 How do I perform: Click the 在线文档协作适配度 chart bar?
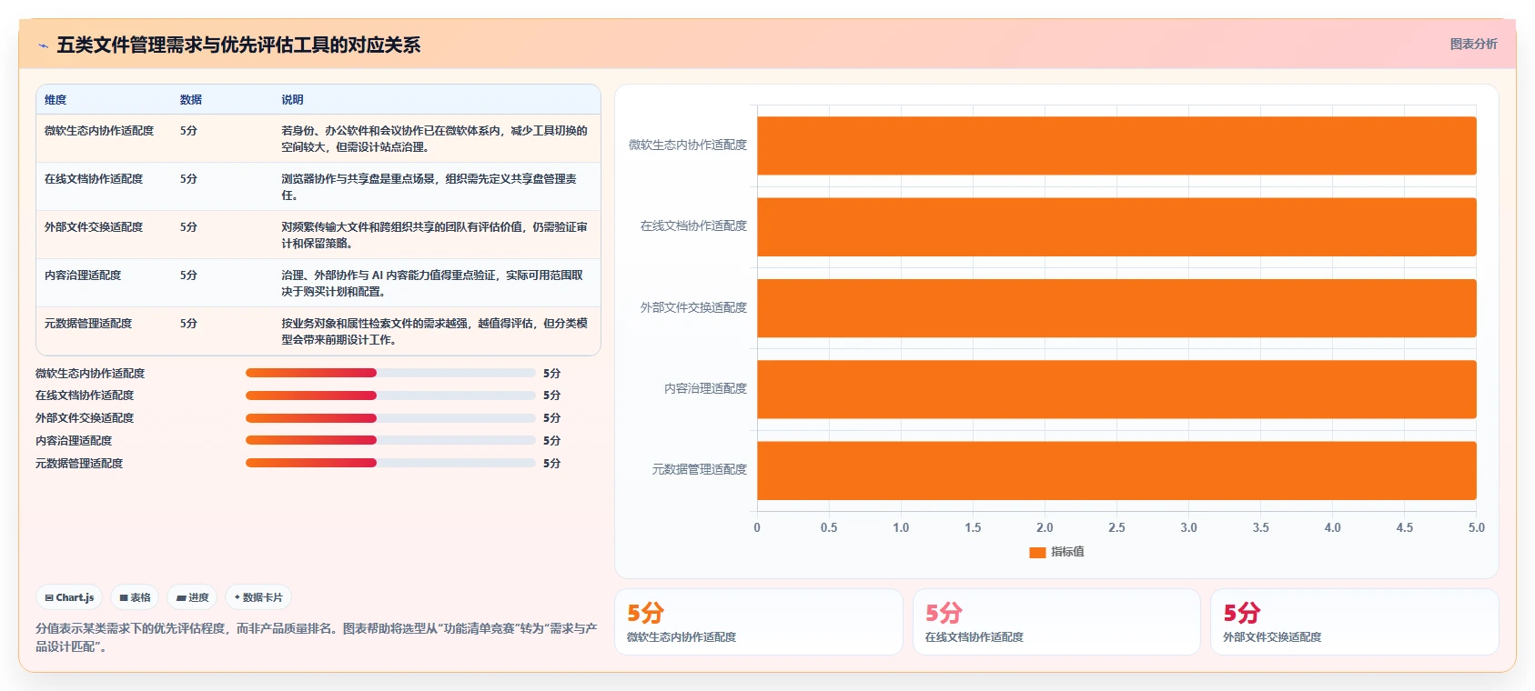(1116, 226)
